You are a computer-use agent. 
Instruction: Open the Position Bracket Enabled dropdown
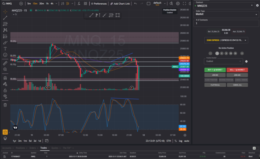[222, 62]
